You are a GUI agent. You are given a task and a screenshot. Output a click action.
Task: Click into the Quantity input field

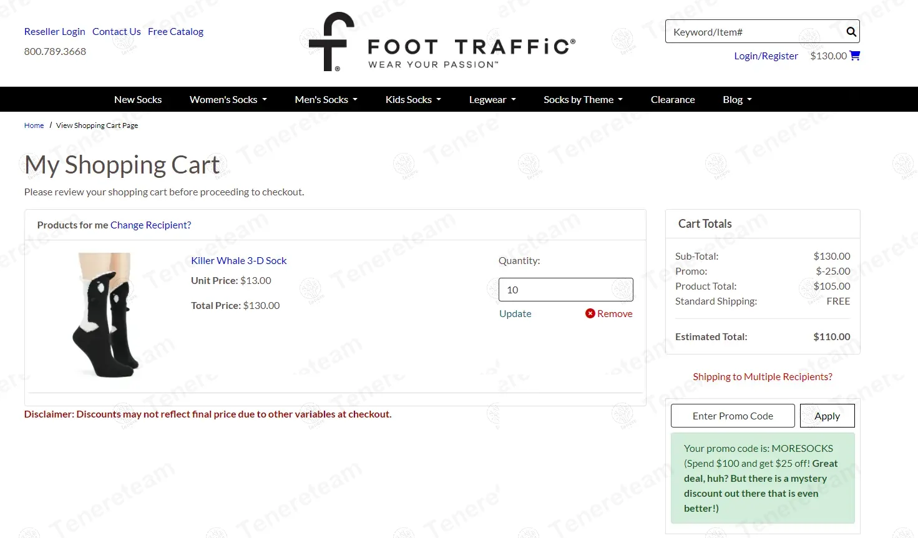point(566,290)
